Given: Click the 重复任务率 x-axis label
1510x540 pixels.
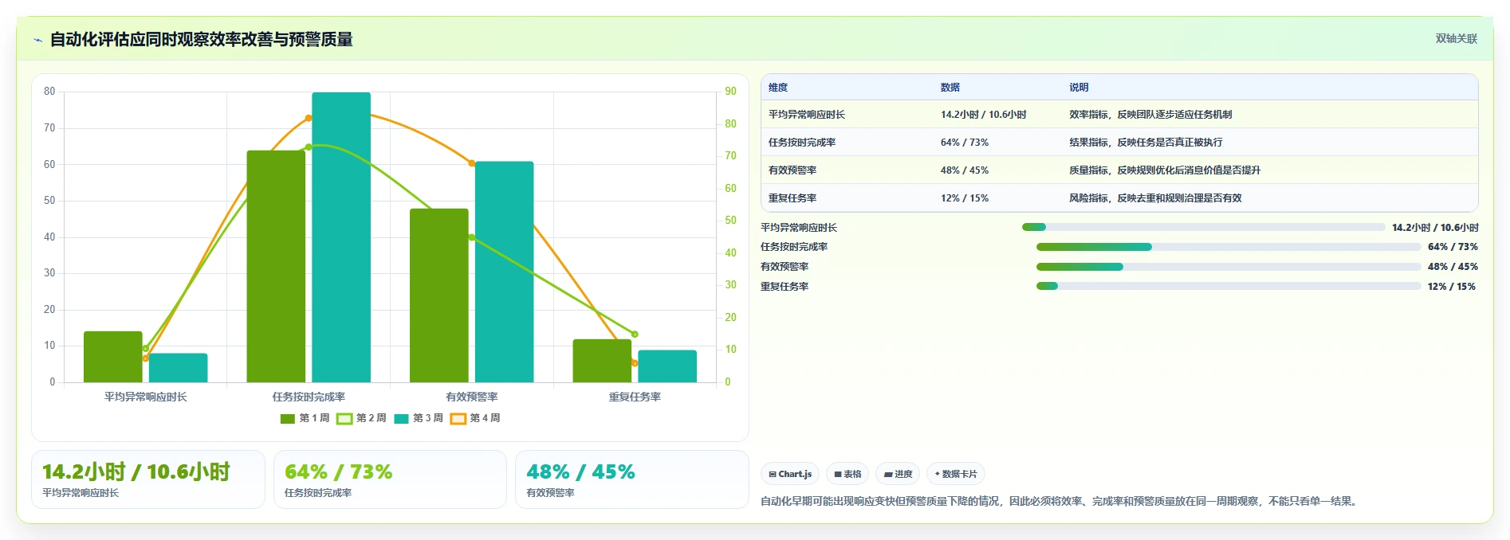Looking at the screenshot, I should 635,397.
